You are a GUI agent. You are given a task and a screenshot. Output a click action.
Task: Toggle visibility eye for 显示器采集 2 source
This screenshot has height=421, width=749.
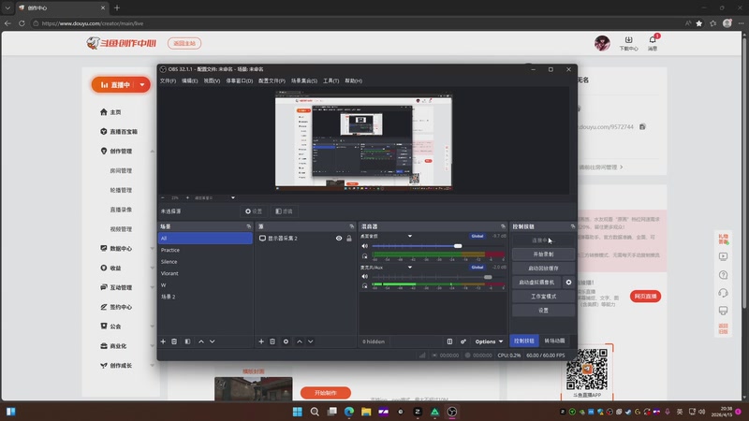tap(339, 239)
